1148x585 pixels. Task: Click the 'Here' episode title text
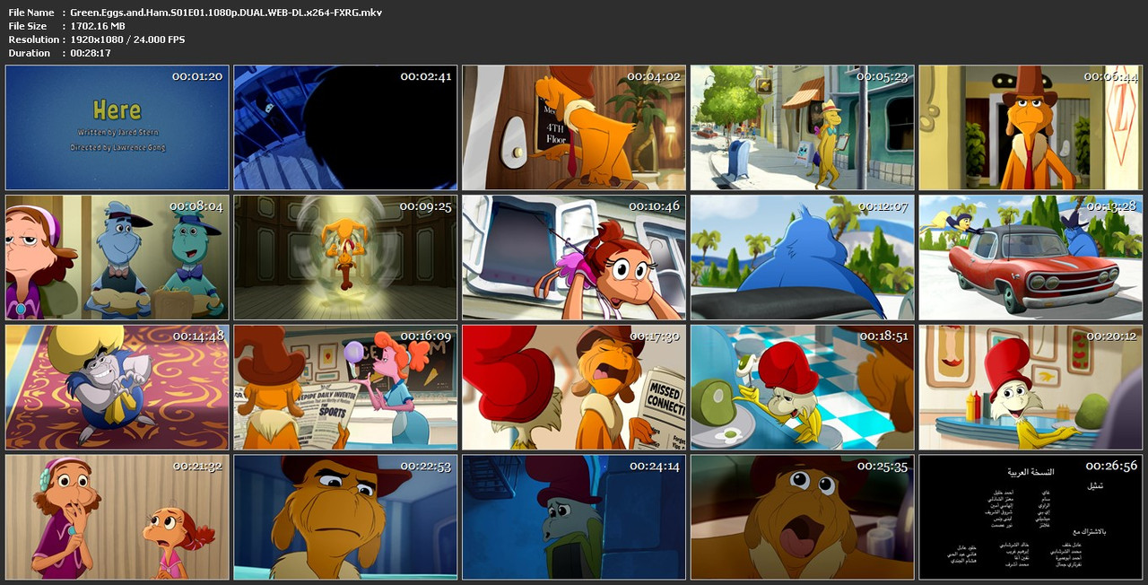click(x=117, y=111)
